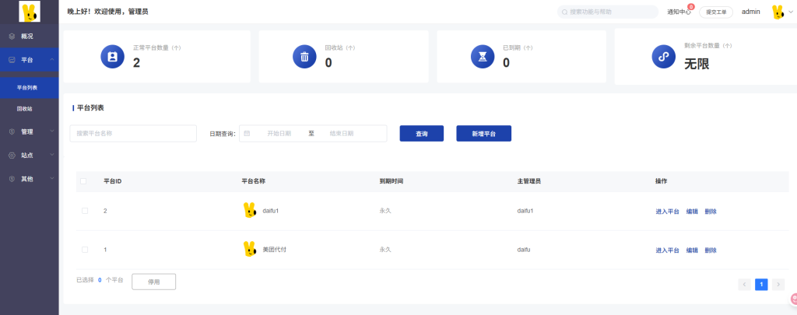Expand the 站点 sidebar menu

(29, 156)
